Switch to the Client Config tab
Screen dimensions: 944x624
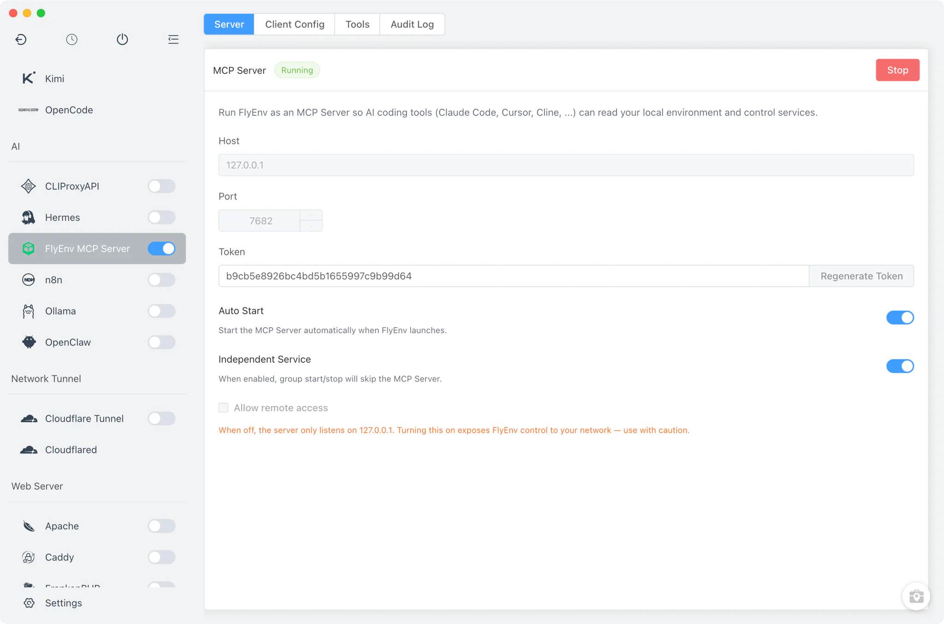click(295, 24)
